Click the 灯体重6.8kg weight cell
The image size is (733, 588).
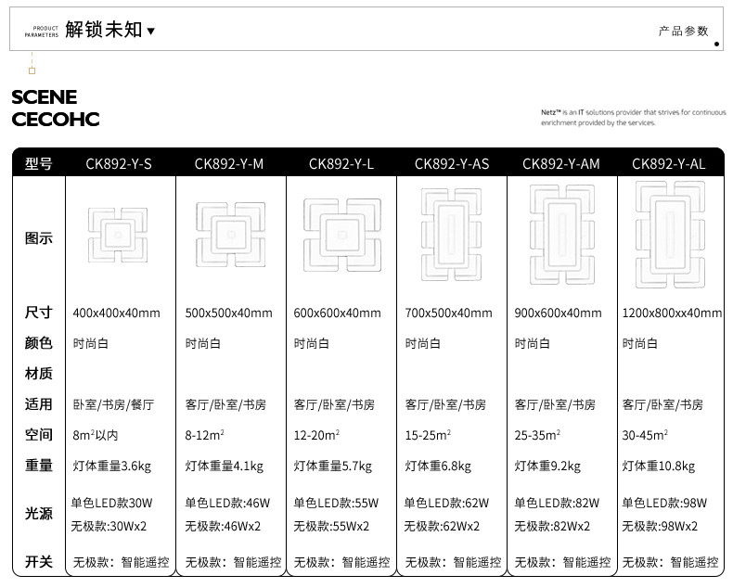(438, 466)
